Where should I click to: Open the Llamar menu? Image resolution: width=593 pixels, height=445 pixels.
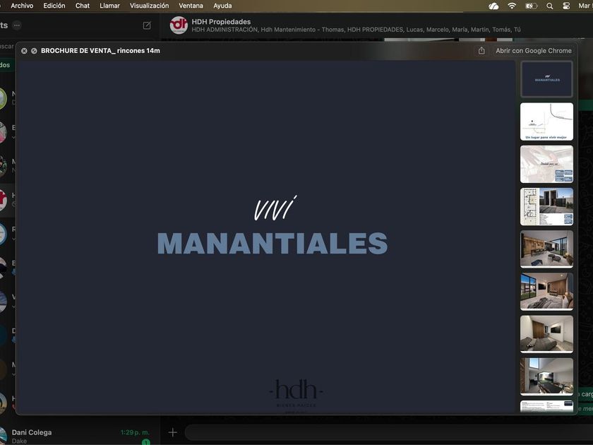[x=109, y=6]
